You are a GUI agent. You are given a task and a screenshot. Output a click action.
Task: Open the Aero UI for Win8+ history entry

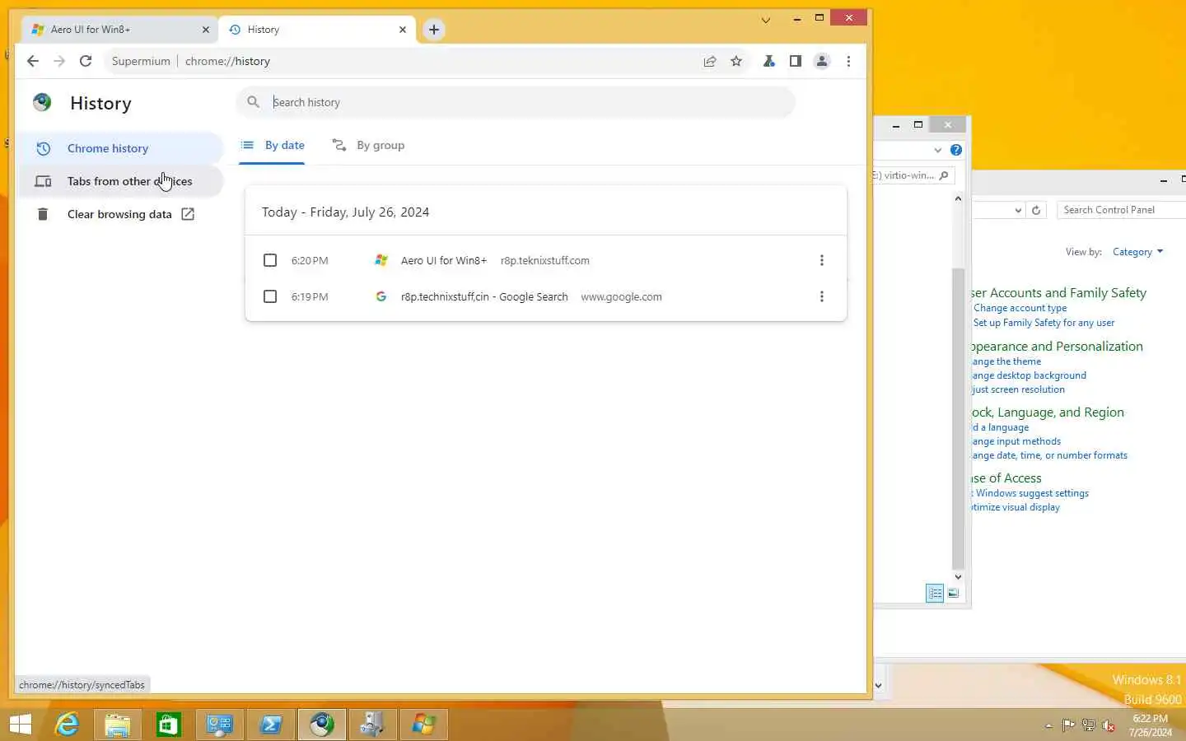tap(444, 260)
